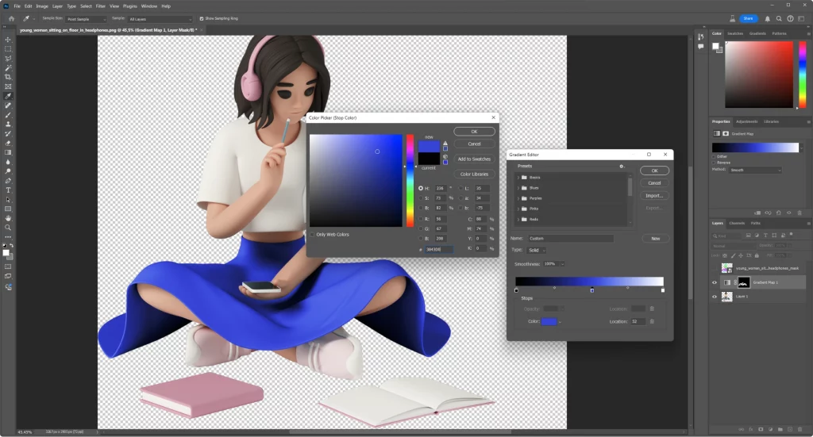Viewport: 813px width, 437px height.
Task: Click the Gradient Map 1 mask thumbnail
Action: pyautogui.click(x=743, y=282)
